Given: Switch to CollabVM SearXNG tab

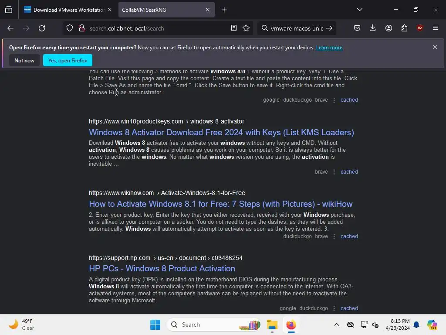Looking at the screenshot, I should (x=166, y=10).
